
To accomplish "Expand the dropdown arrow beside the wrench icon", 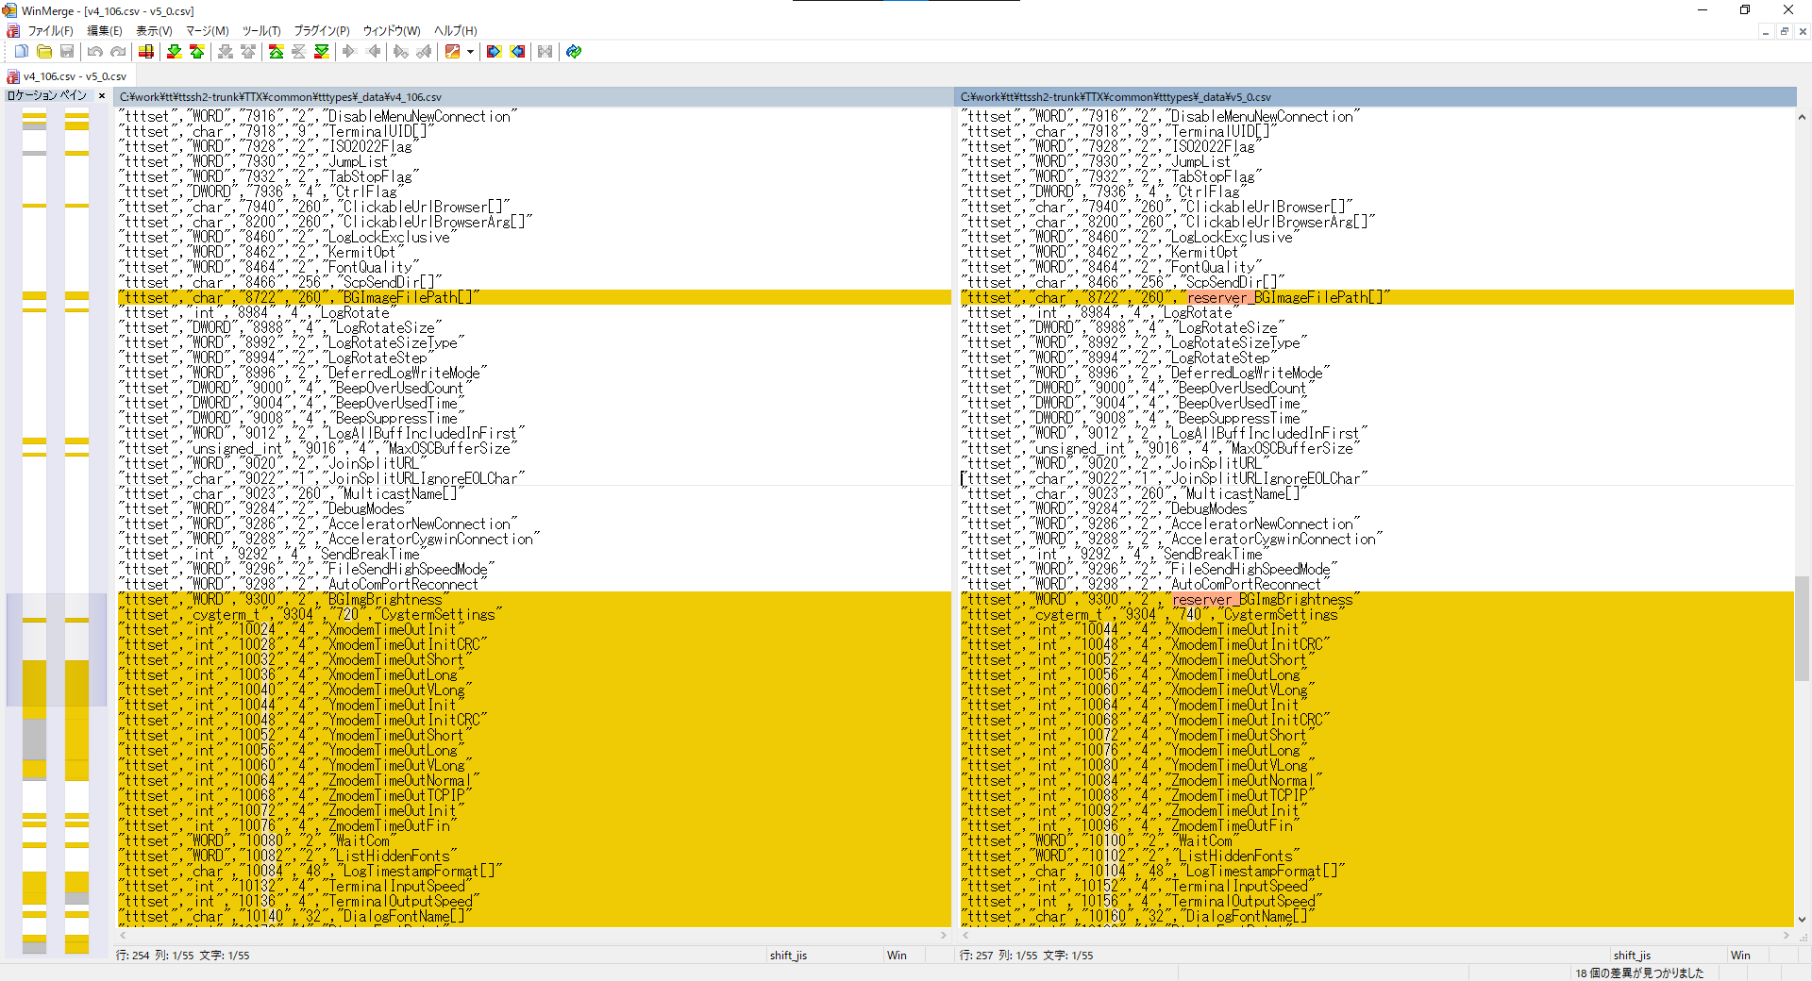I will point(470,52).
